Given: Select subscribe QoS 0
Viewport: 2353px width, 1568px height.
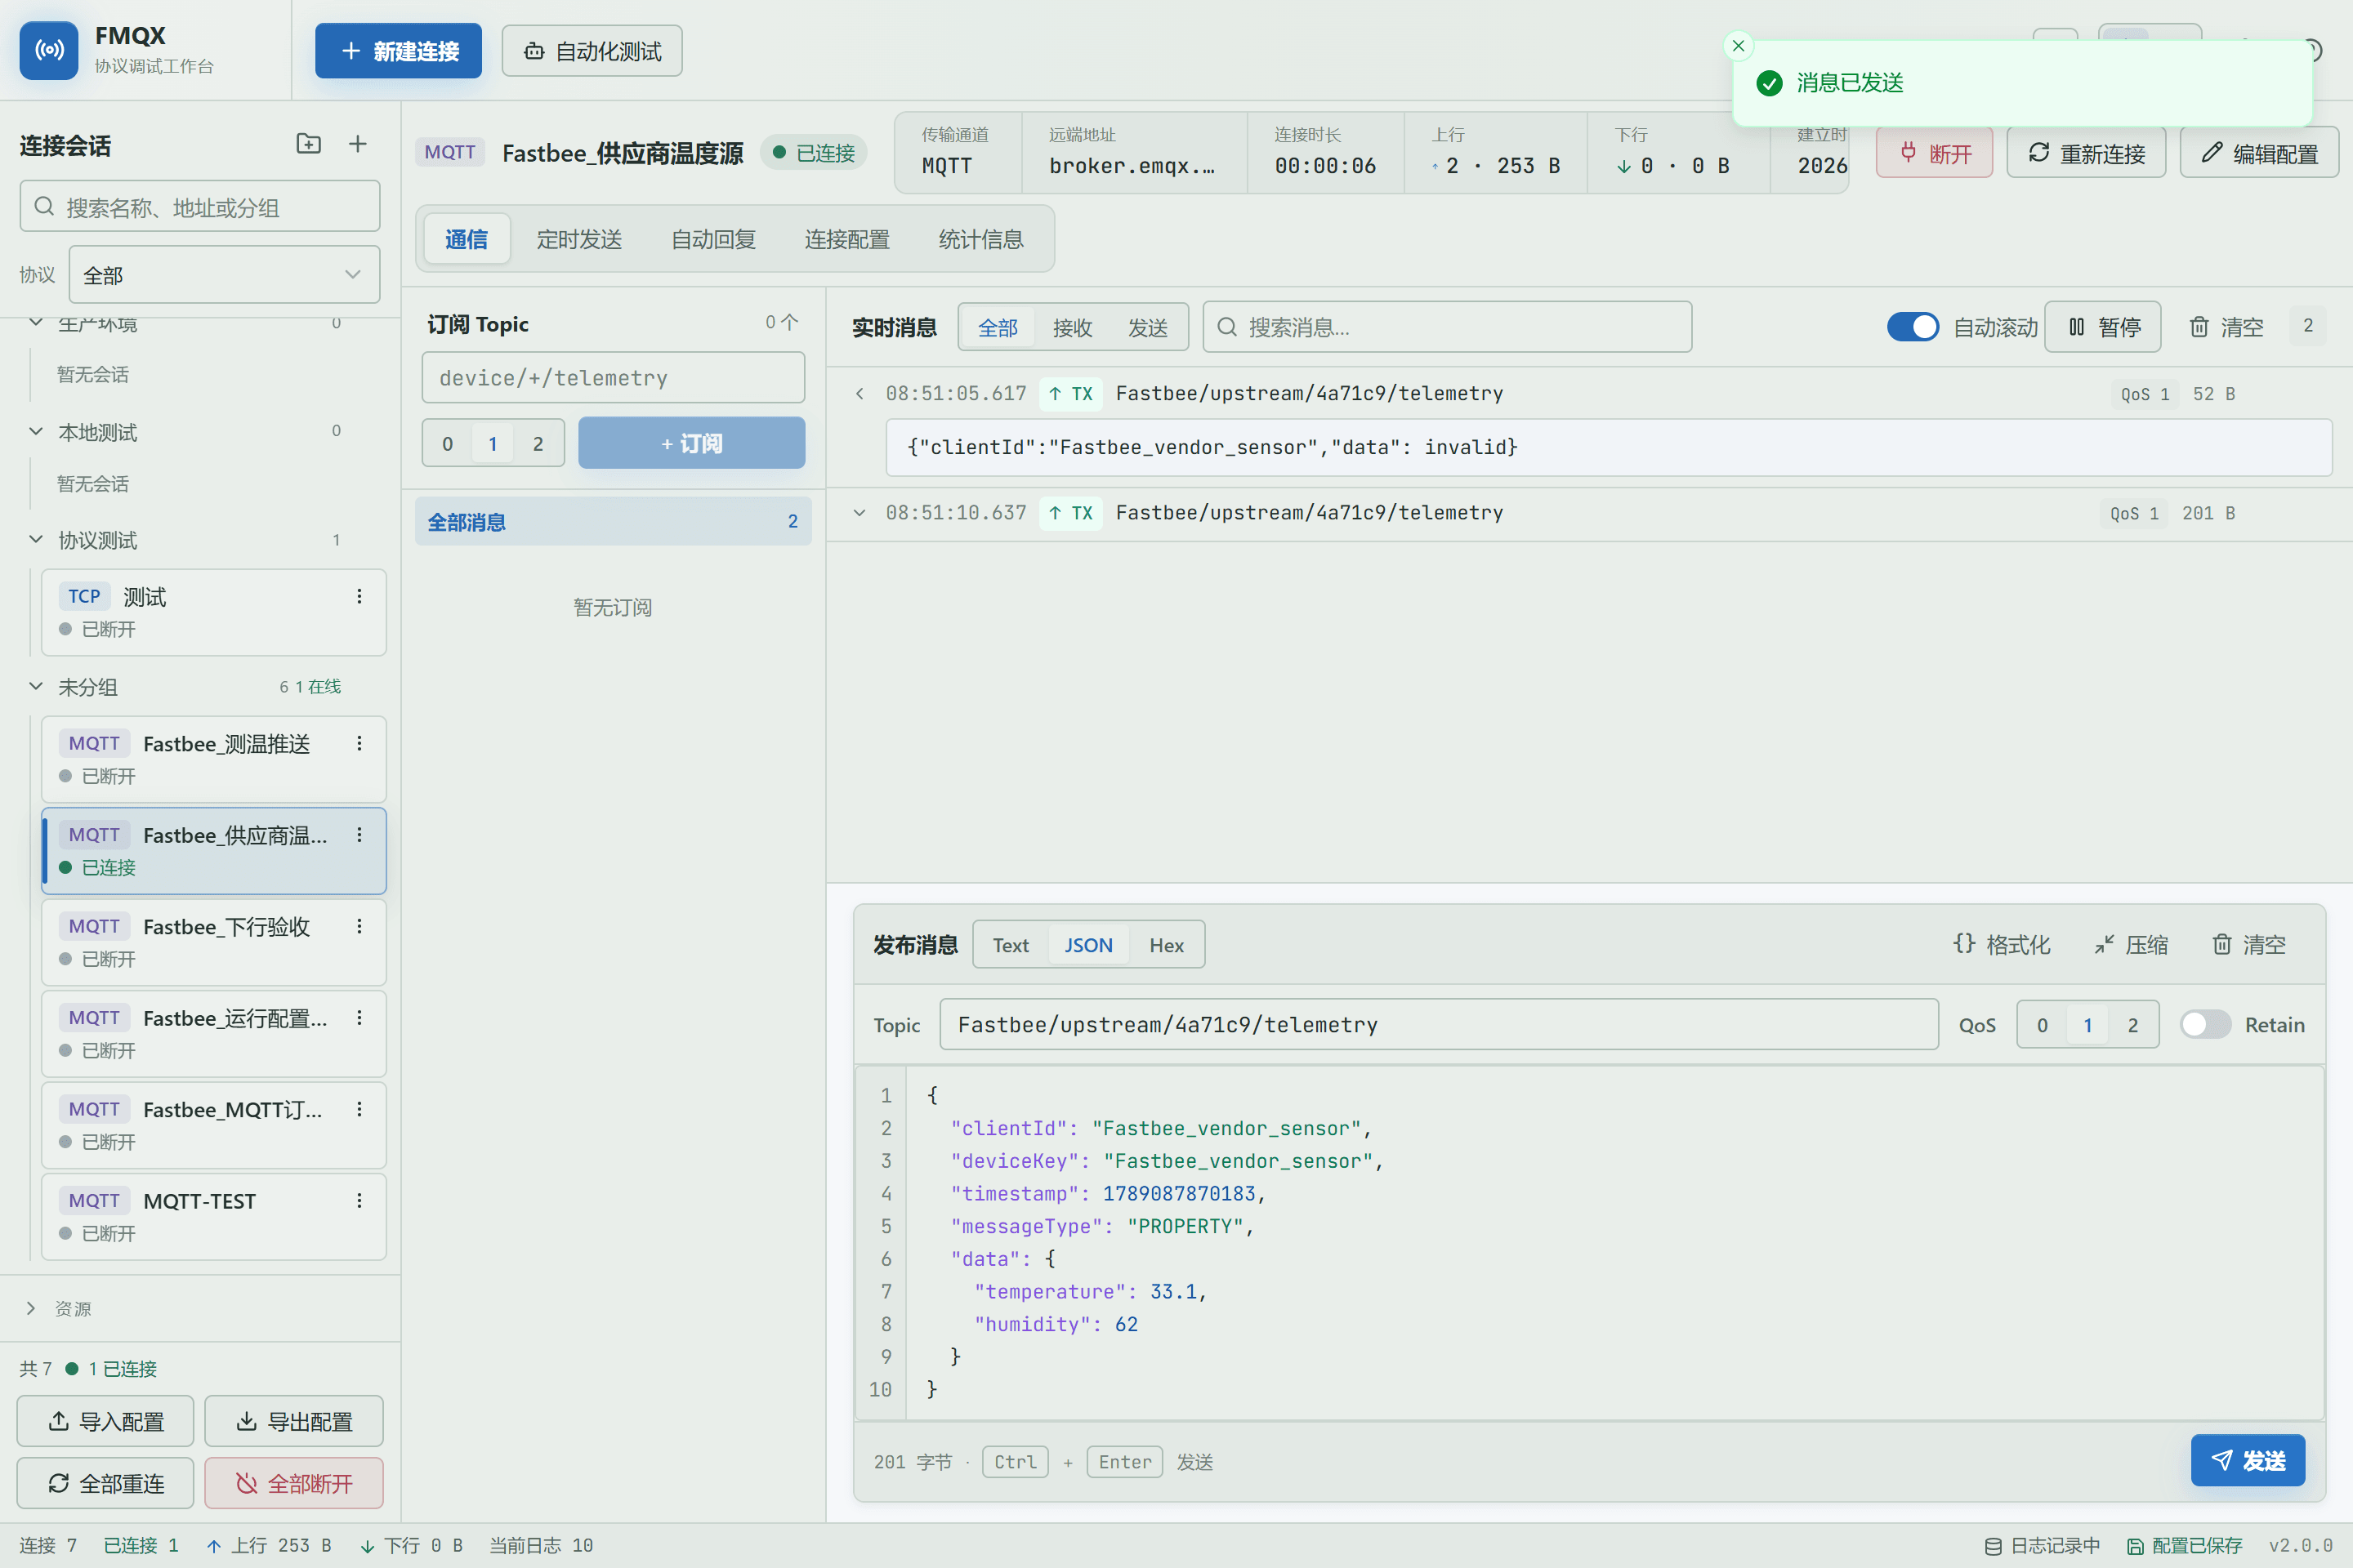Looking at the screenshot, I should click(x=447, y=443).
